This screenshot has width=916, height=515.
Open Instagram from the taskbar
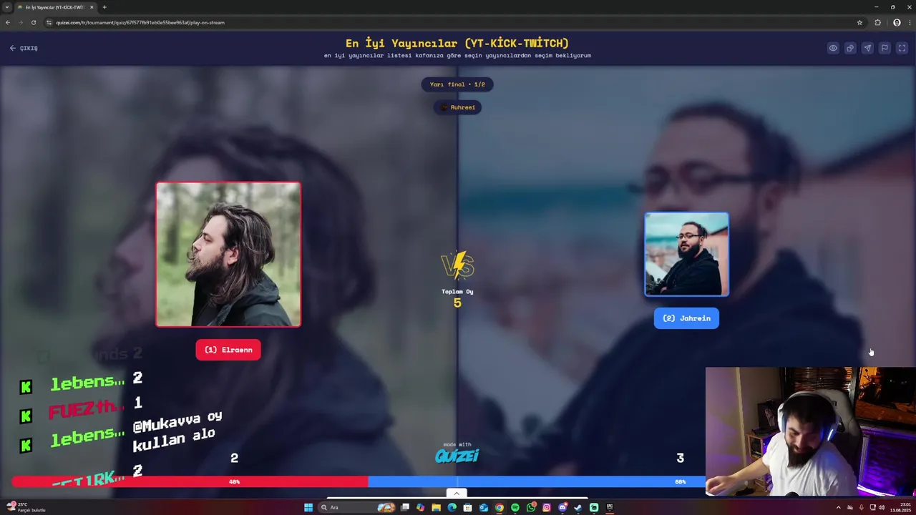547,507
